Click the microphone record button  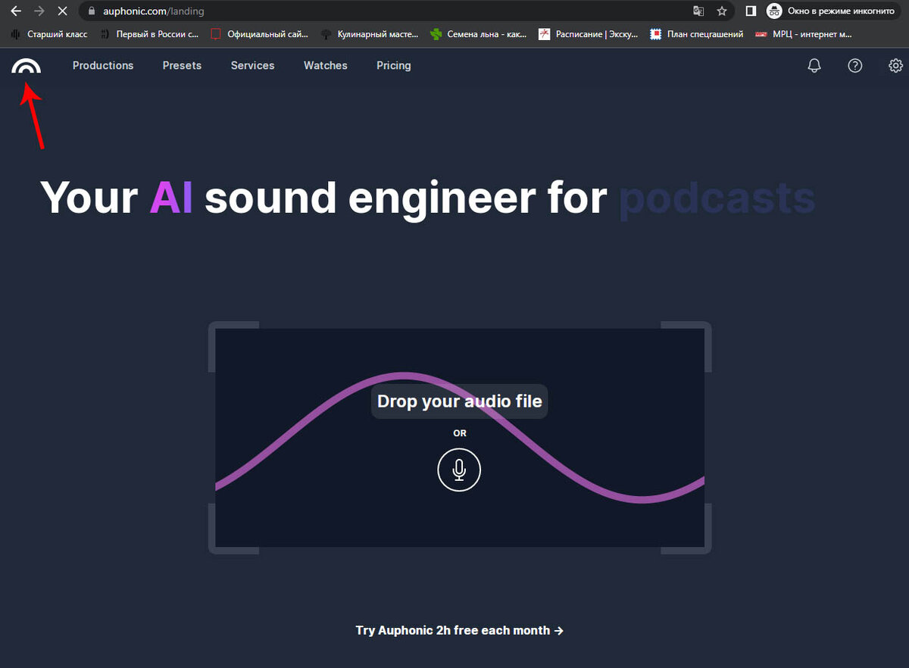459,470
